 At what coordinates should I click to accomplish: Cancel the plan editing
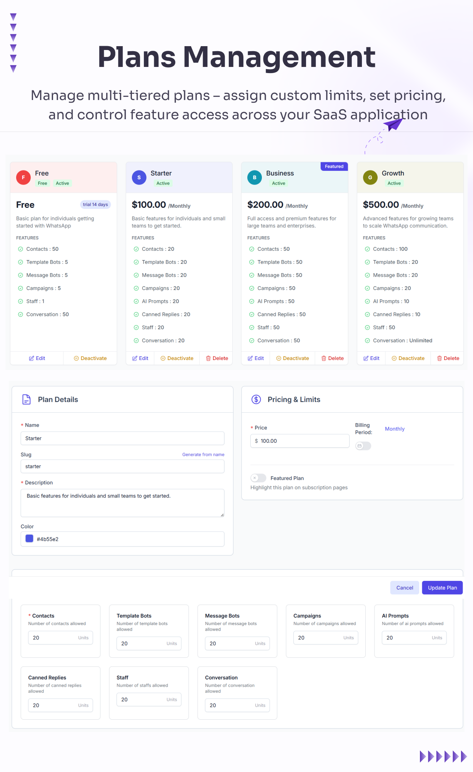405,587
